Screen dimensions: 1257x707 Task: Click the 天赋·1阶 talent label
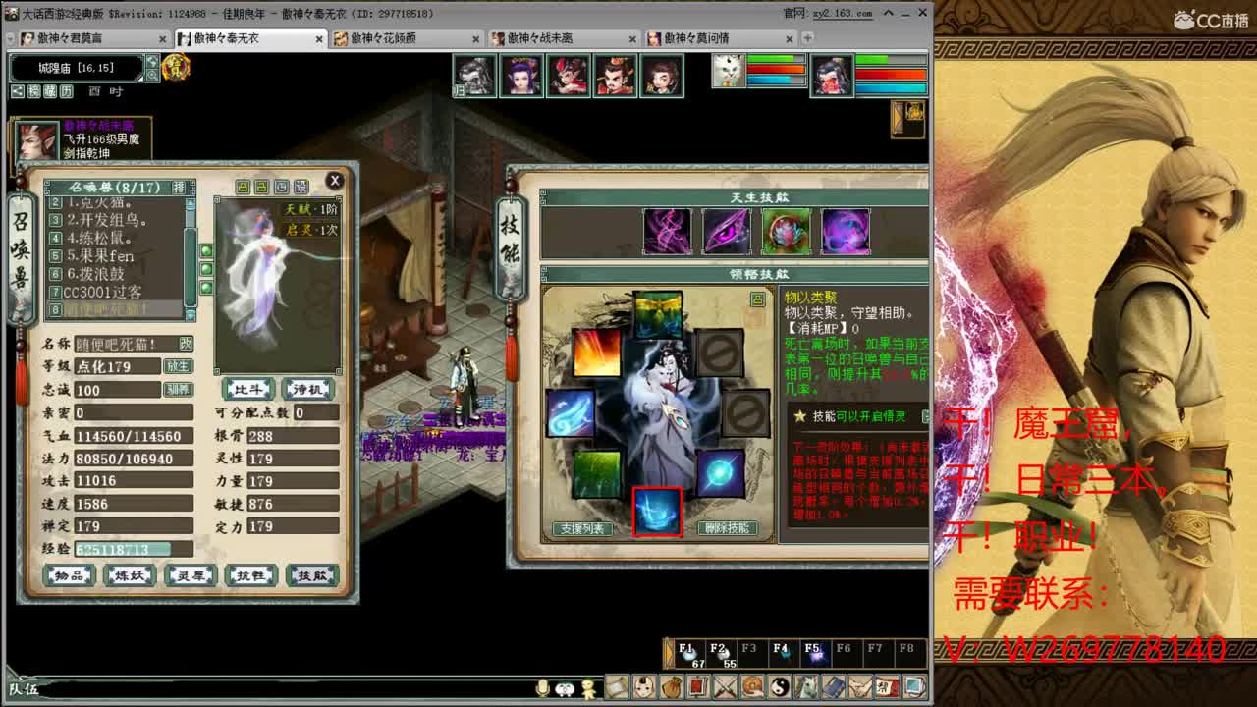click(x=311, y=209)
